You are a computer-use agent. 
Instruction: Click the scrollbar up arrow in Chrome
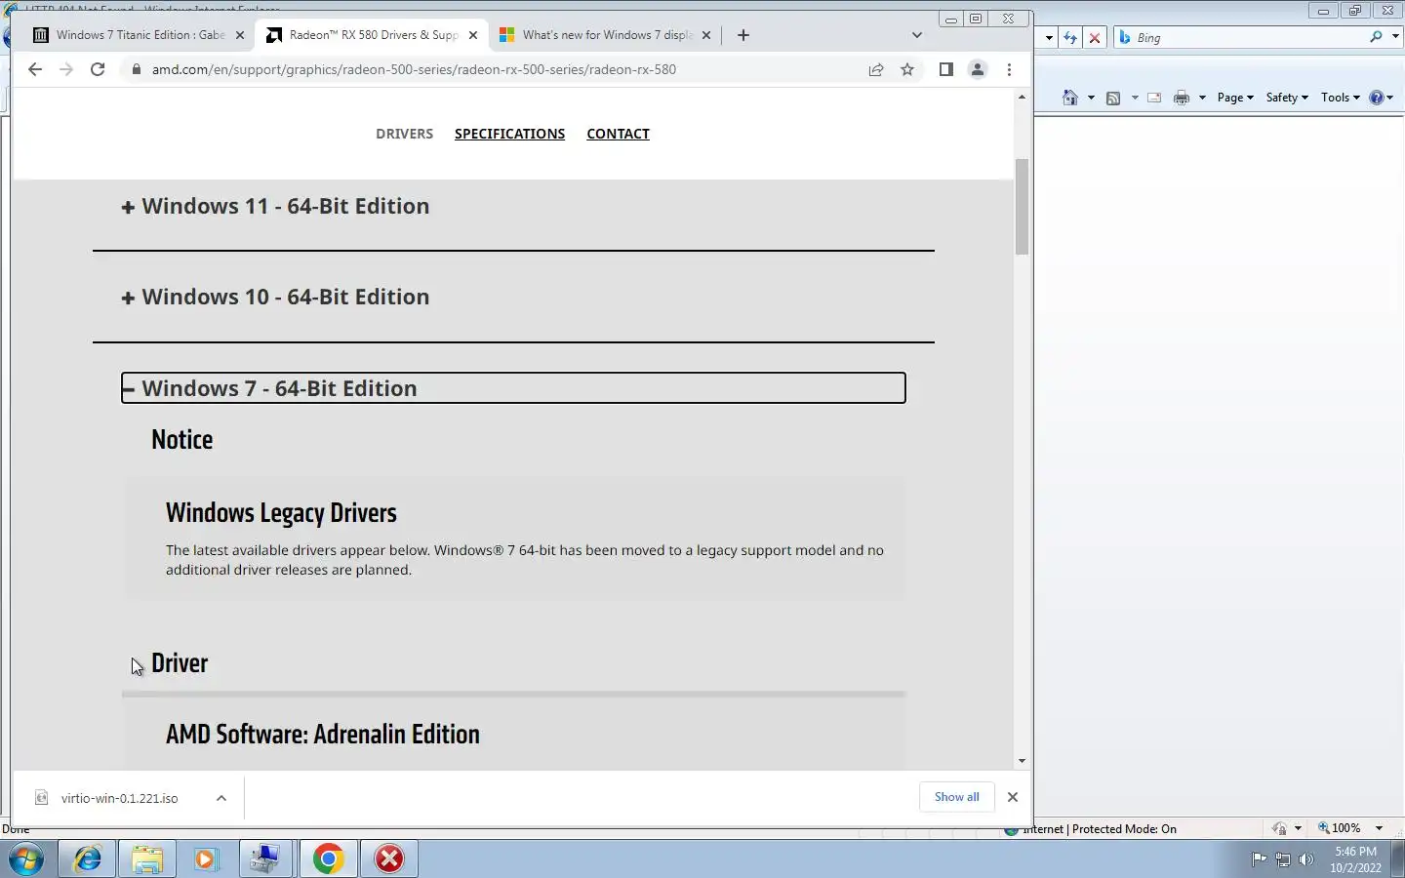pos(1022,97)
